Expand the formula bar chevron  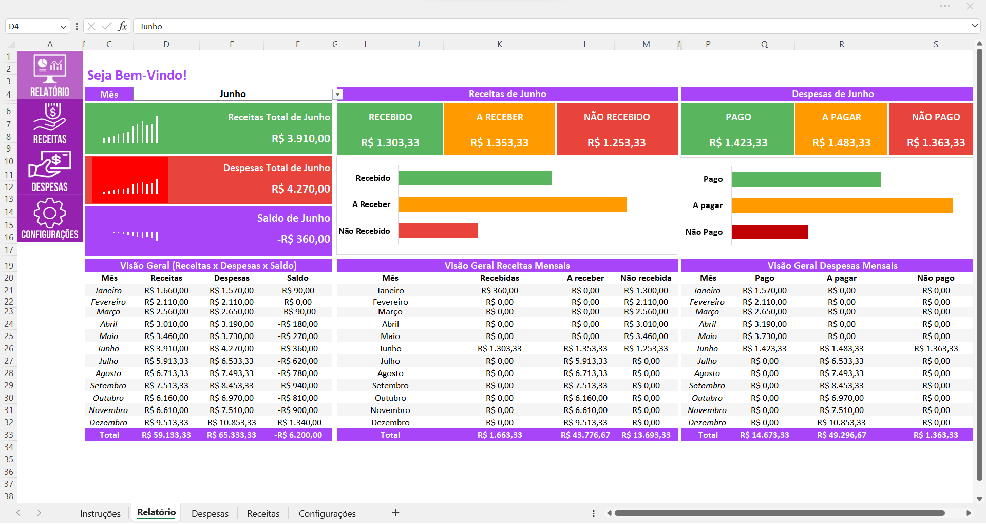pos(974,26)
